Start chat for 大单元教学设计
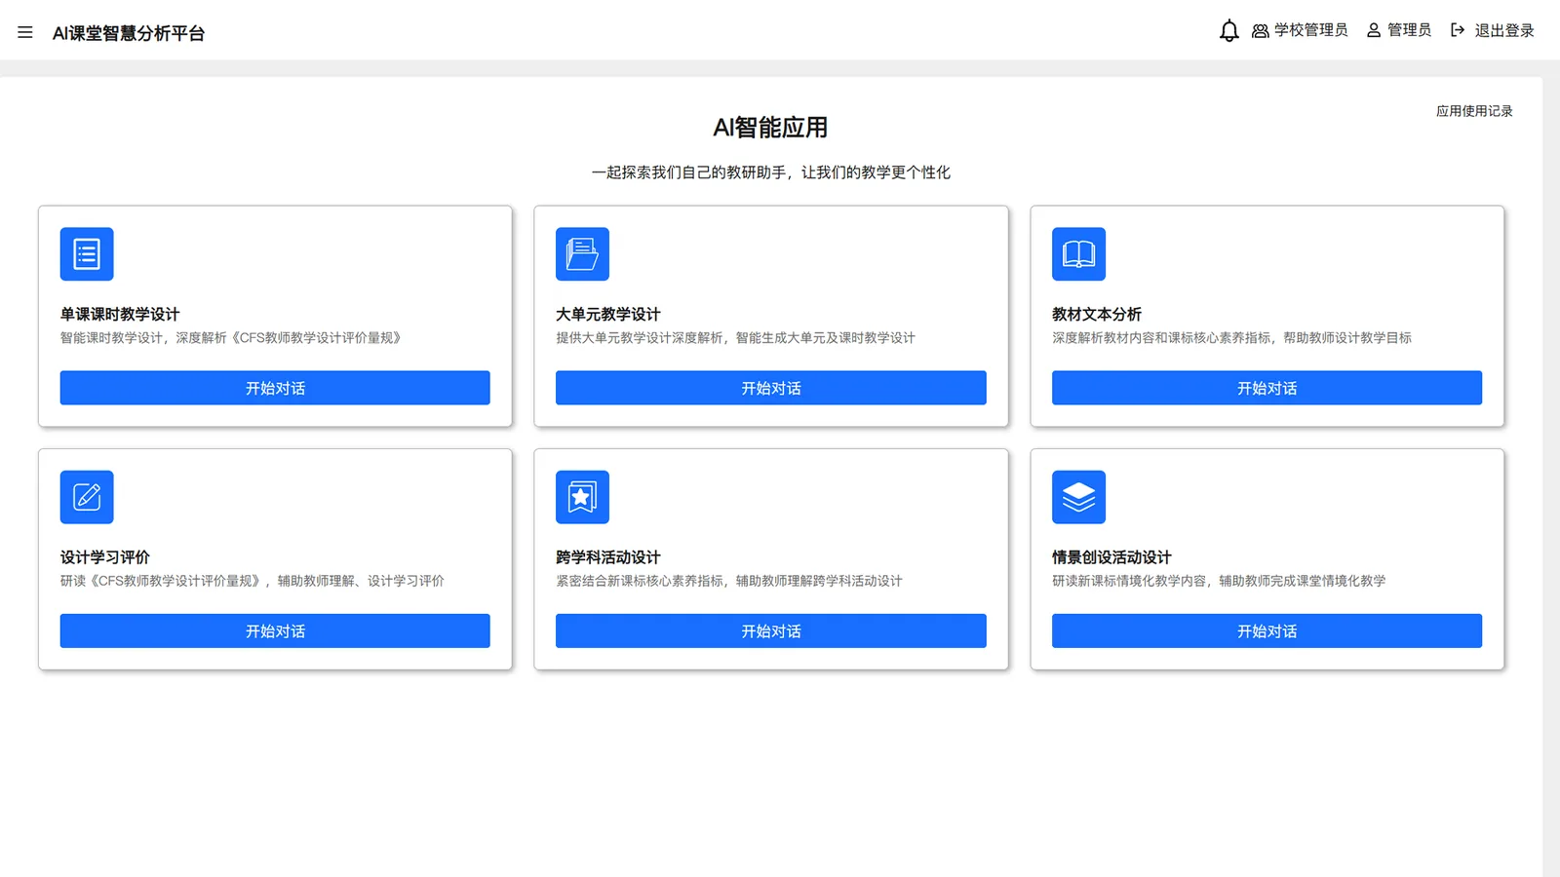 [771, 388]
